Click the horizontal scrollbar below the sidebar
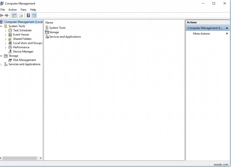Screen dimensions: 231x167 click(20, 158)
